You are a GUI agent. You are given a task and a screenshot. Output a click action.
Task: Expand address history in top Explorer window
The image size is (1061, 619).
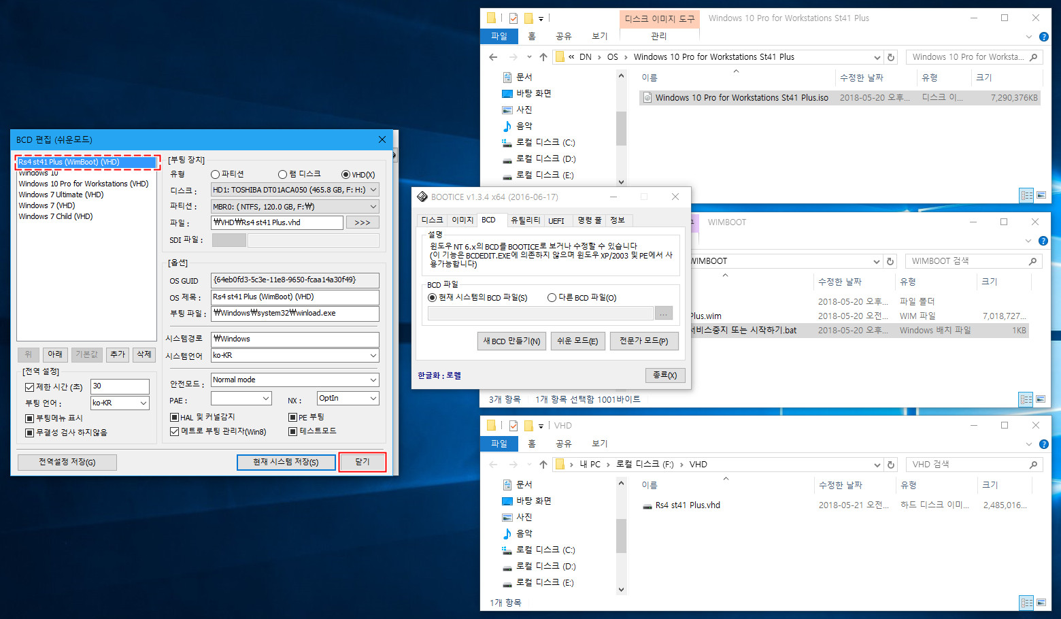click(877, 57)
